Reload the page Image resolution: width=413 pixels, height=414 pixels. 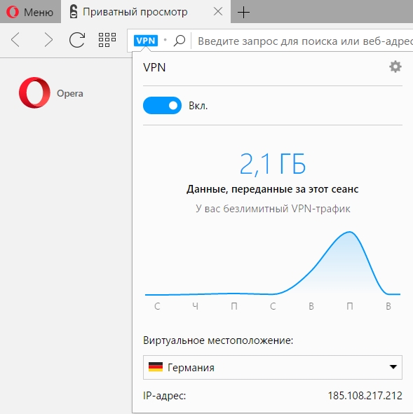coord(77,40)
